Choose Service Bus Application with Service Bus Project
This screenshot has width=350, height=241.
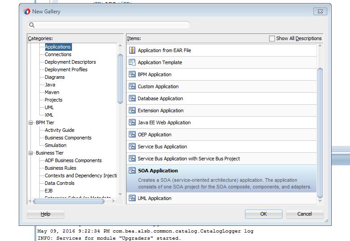[x=221, y=159]
